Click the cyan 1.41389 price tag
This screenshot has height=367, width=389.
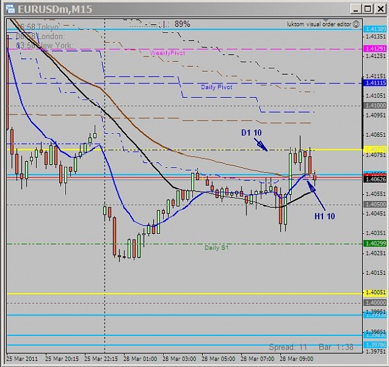(376, 29)
